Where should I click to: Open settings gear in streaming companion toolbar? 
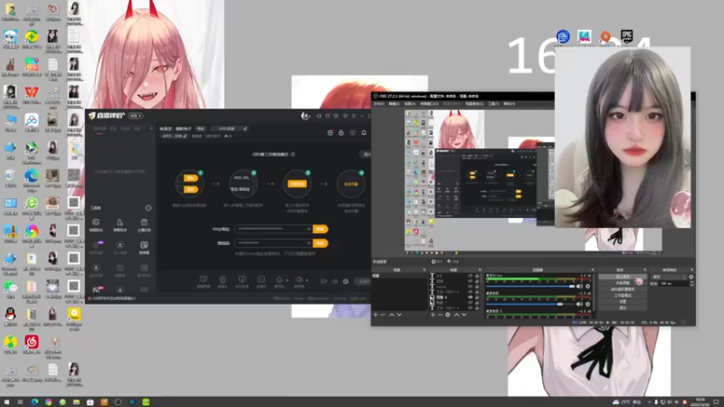(346, 281)
